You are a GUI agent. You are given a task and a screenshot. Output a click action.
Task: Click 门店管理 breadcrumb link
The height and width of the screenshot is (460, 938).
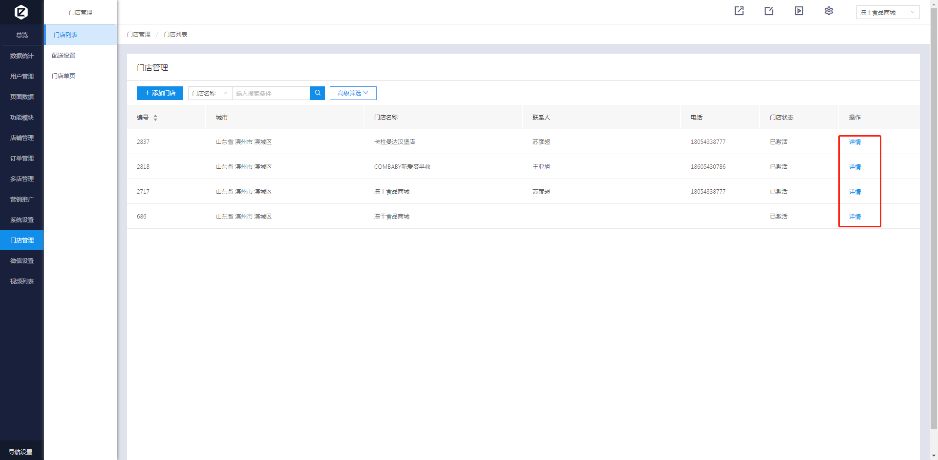(139, 35)
